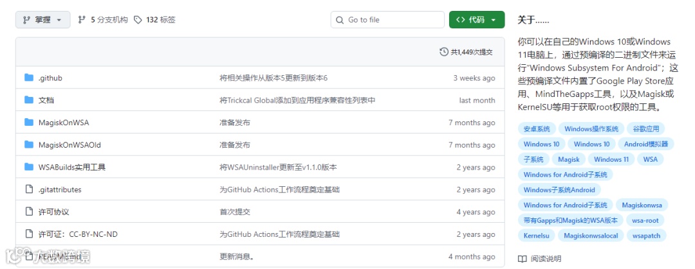Click the last month timestamp
This screenshot has height=269, width=695.
(477, 100)
